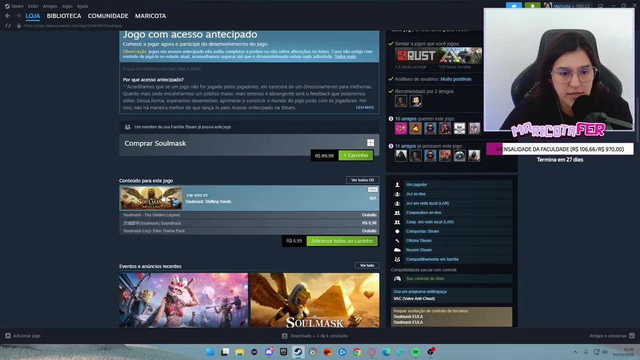Click the VAC (Valve Anti-Cheat) text

(x=414, y=298)
